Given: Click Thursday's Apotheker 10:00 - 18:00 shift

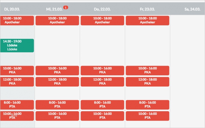Looking at the screenshot, I should 102,20.
